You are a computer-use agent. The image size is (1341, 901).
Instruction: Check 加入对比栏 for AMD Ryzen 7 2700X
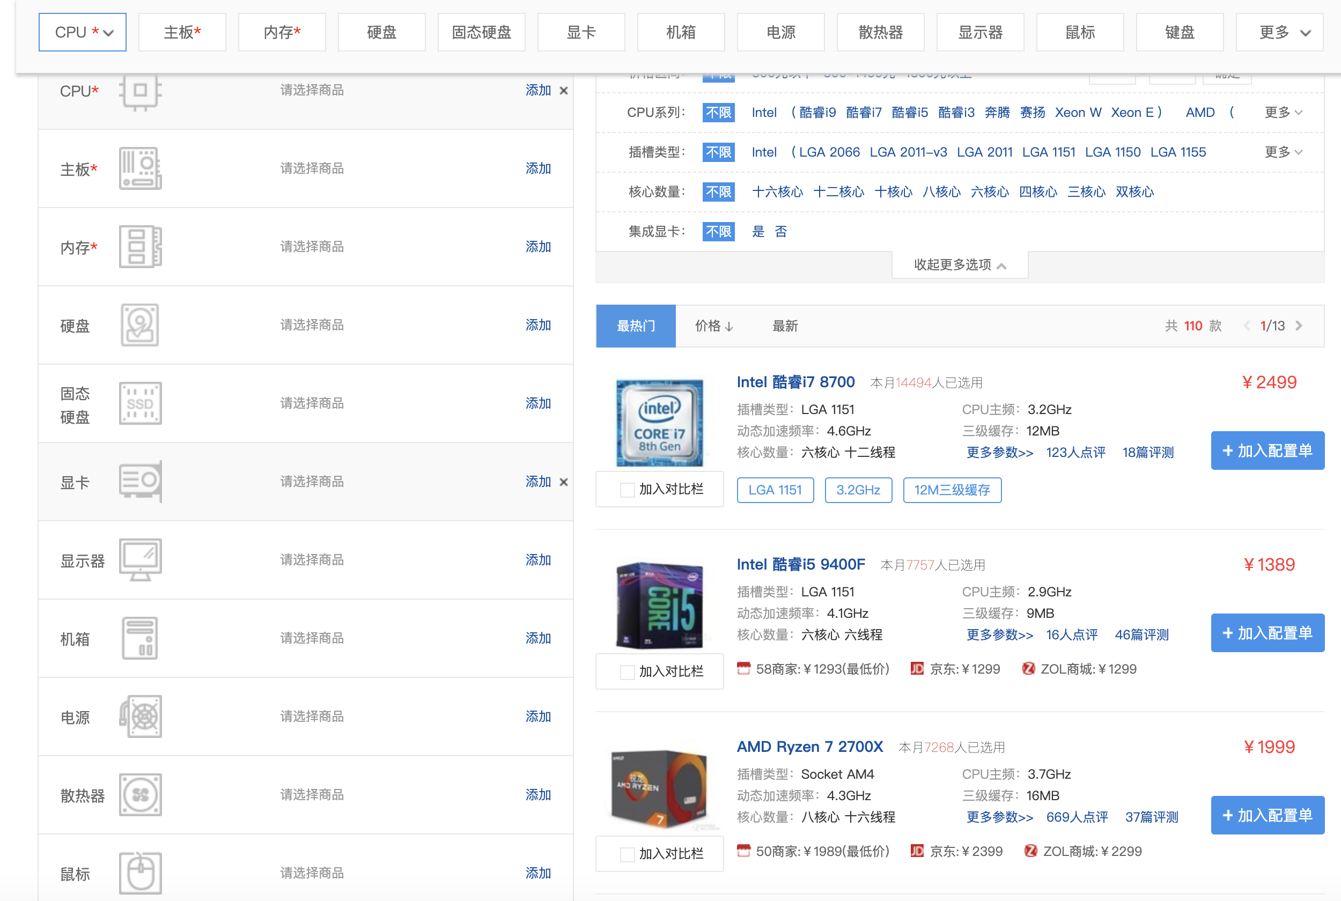[627, 854]
